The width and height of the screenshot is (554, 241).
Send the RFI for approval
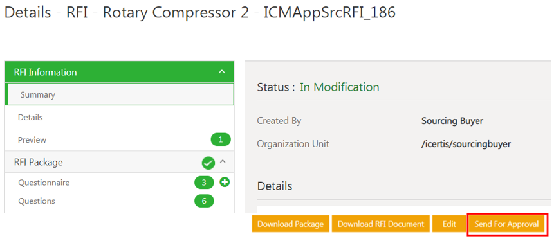[506, 224]
